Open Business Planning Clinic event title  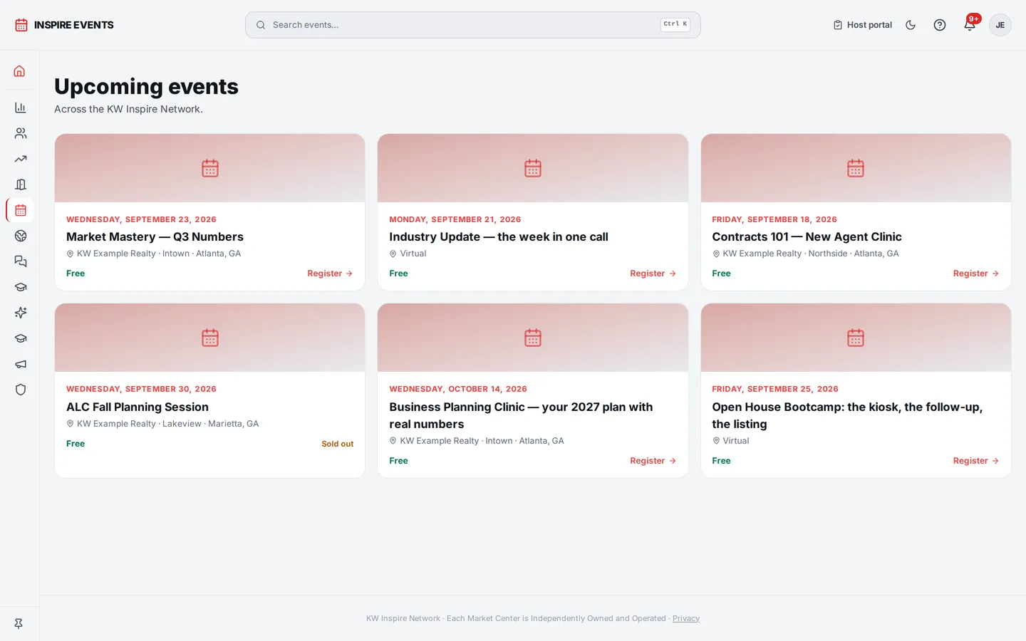coord(521,415)
